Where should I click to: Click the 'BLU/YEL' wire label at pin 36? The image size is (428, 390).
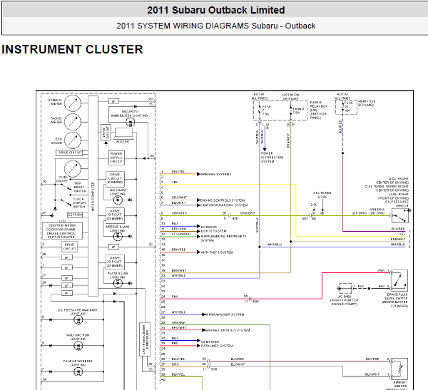pyautogui.click(x=178, y=359)
